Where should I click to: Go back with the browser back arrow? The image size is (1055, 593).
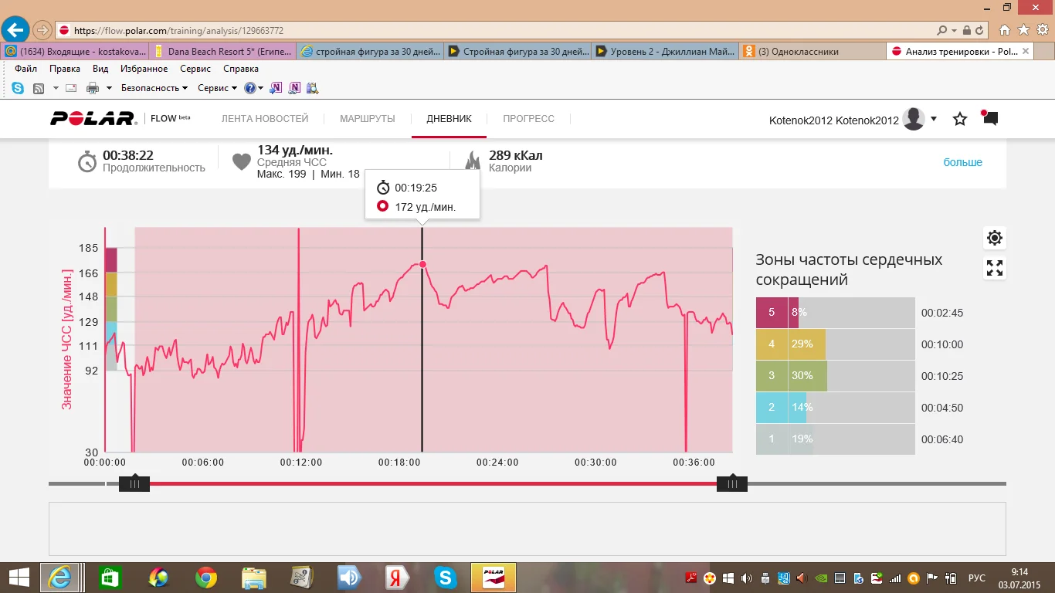coord(15,30)
